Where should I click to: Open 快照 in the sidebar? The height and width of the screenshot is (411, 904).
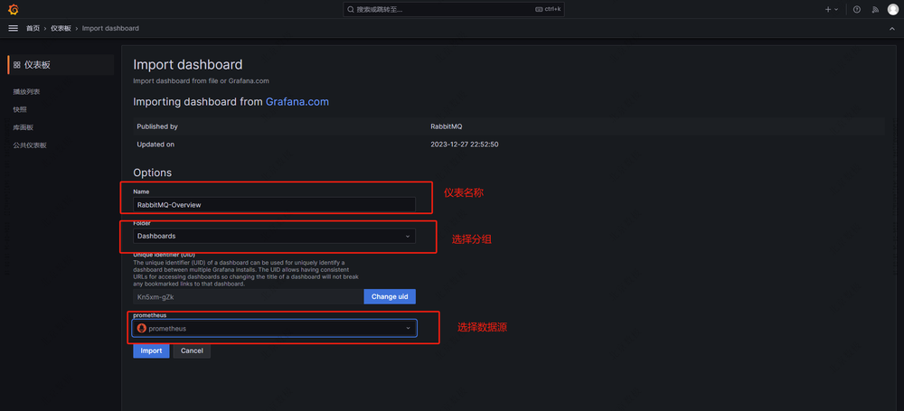(20, 109)
